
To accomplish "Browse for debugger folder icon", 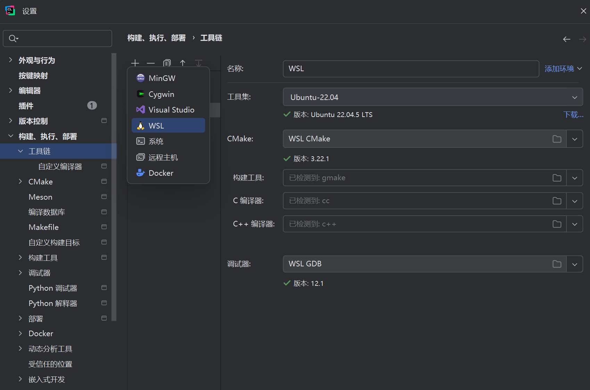I will tap(557, 264).
